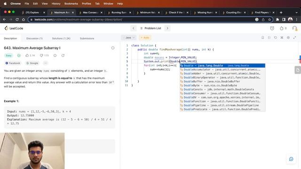Select the DoubleByte suggestion
301x169 pixels.
[x=222, y=85]
